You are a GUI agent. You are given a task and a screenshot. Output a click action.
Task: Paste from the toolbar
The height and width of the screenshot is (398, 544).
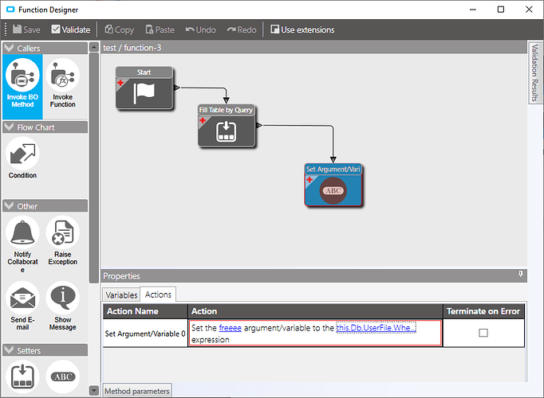click(160, 29)
